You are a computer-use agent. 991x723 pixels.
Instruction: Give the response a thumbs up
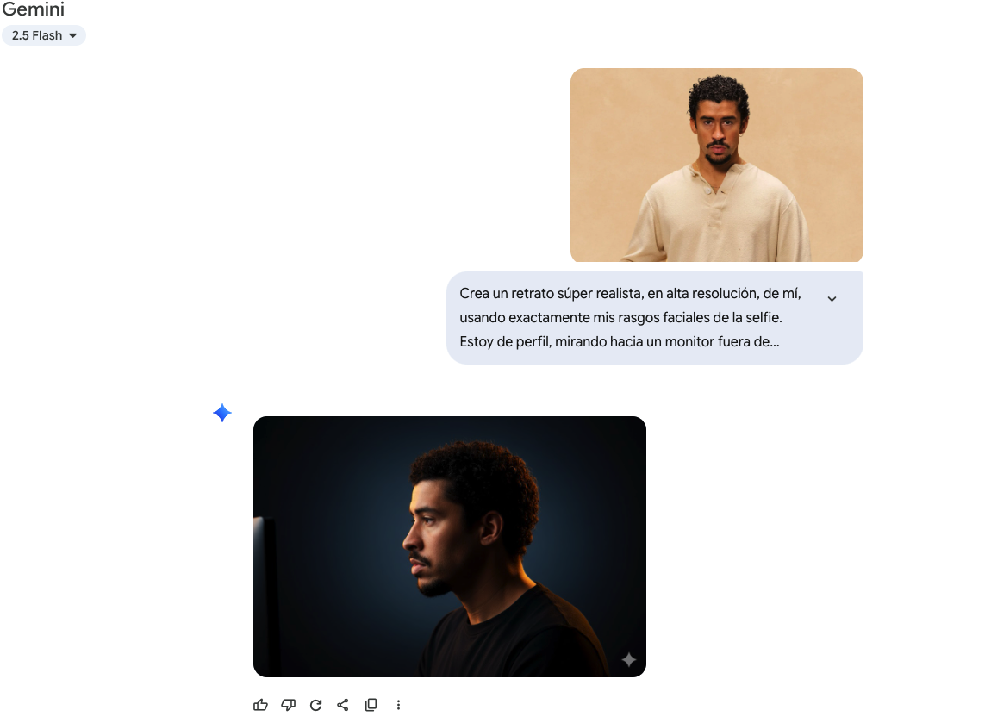(x=260, y=705)
